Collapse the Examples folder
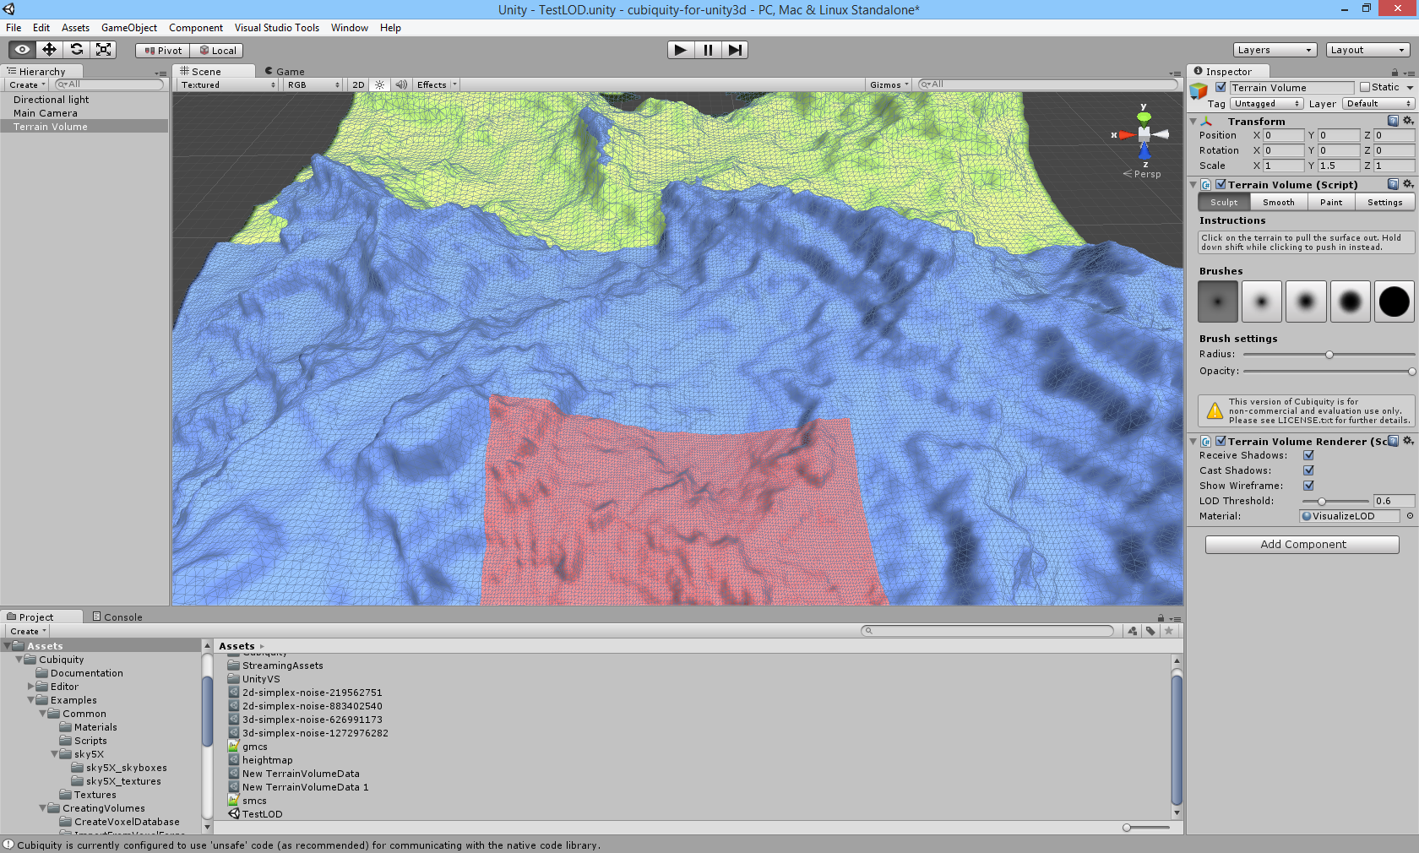 pos(31,700)
